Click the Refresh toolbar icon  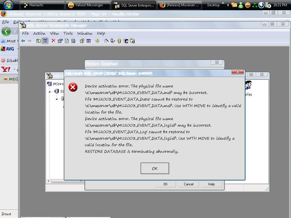click(67, 41)
